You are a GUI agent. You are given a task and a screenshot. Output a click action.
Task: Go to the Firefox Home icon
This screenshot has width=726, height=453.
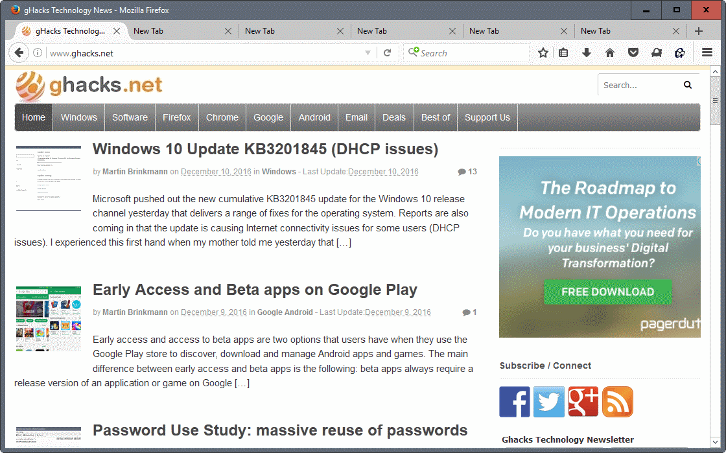click(610, 52)
